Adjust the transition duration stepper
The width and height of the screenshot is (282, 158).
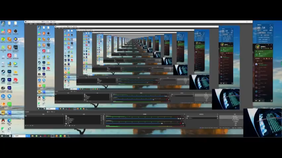click(x=217, y=118)
